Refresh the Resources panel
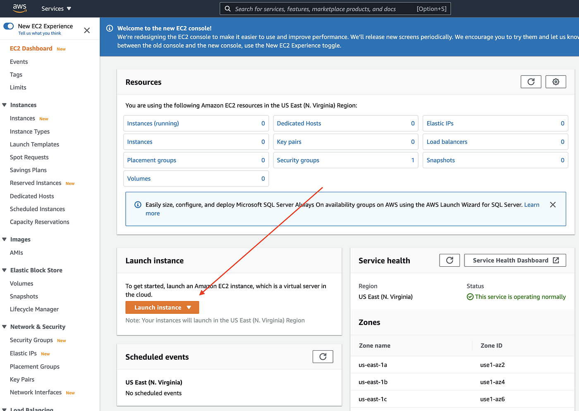The width and height of the screenshot is (579, 411). (x=531, y=81)
